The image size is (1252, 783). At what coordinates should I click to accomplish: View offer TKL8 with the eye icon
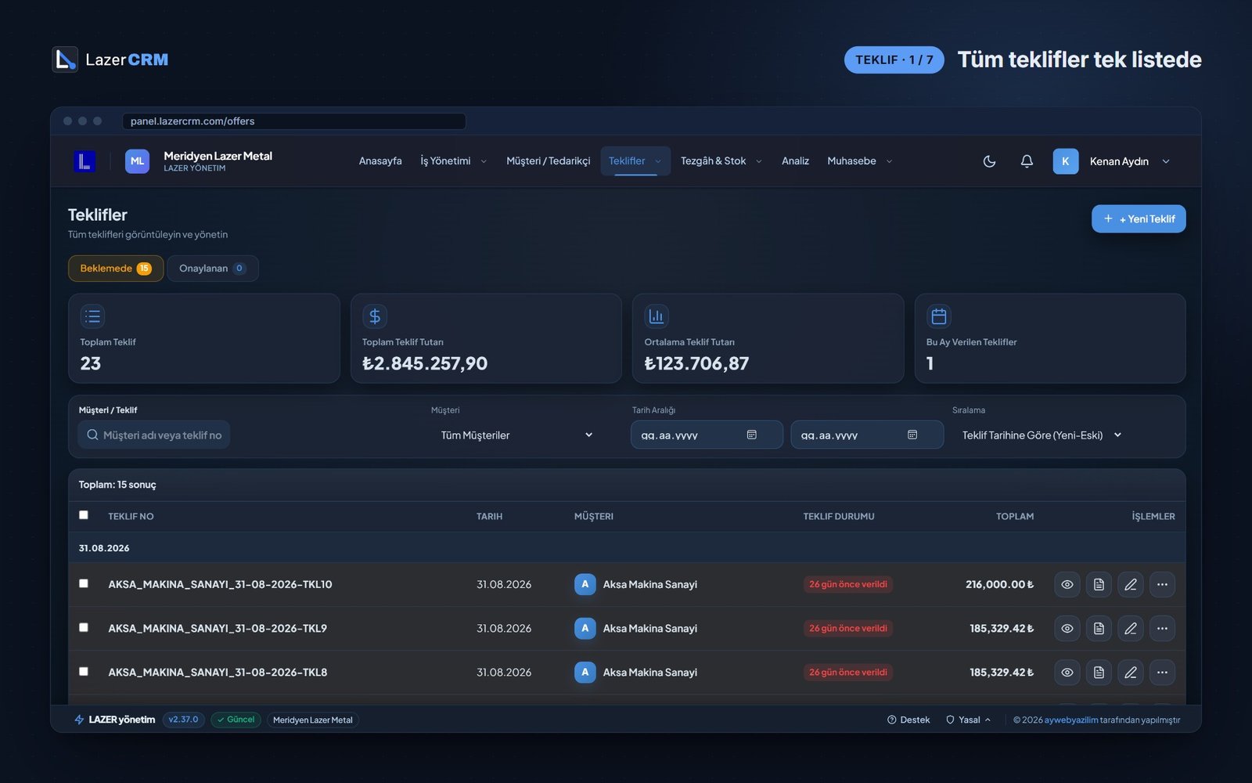(1067, 672)
